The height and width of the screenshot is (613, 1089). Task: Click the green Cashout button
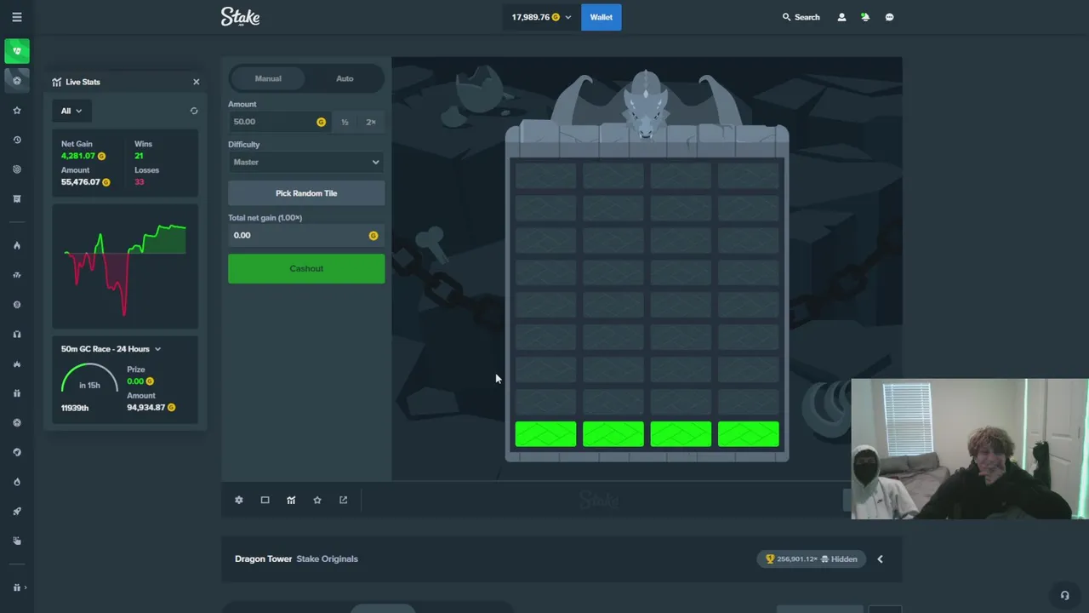pos(306,268)
